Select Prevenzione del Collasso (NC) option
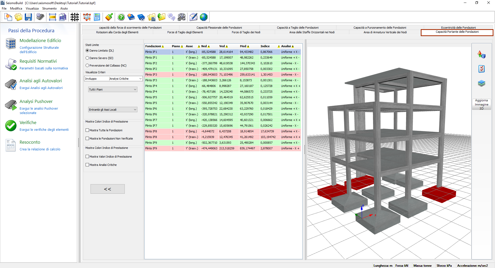The width and height of the screenshot is (495, 268). tap(87, 66)
